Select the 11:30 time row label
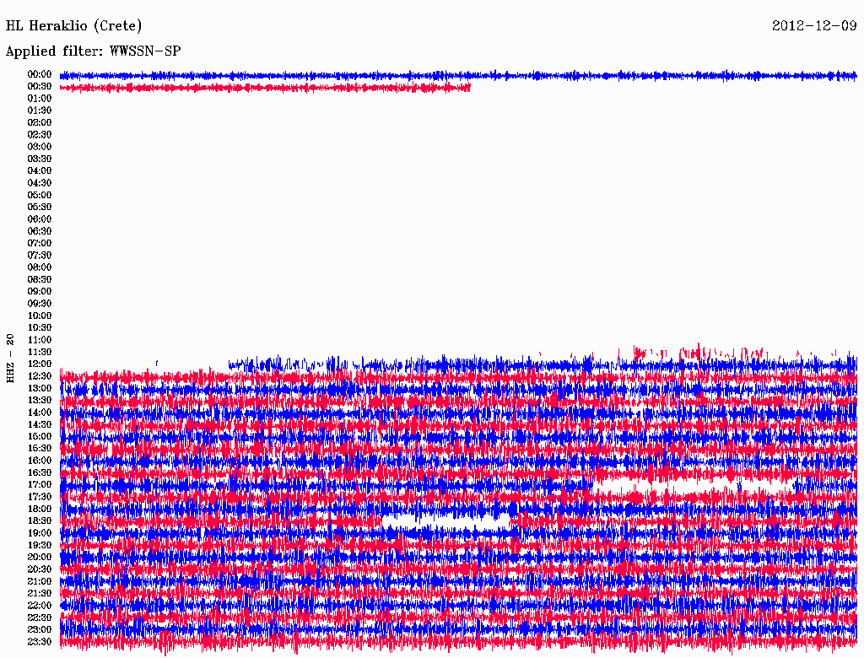The width and height of the screenshot is (864, 658). [x=40, y=352]
